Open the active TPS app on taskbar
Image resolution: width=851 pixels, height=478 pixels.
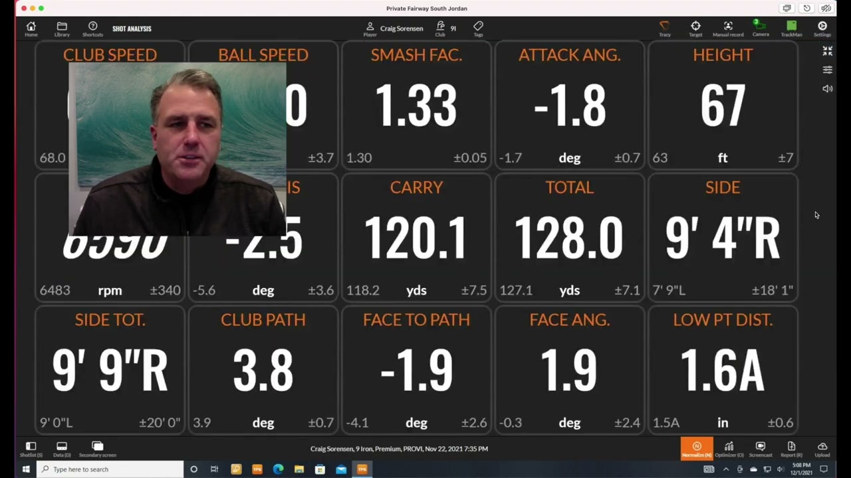point(362,469)
